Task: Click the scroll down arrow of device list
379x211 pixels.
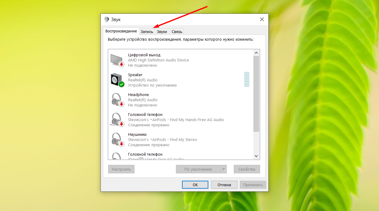Action: [256, 156]
